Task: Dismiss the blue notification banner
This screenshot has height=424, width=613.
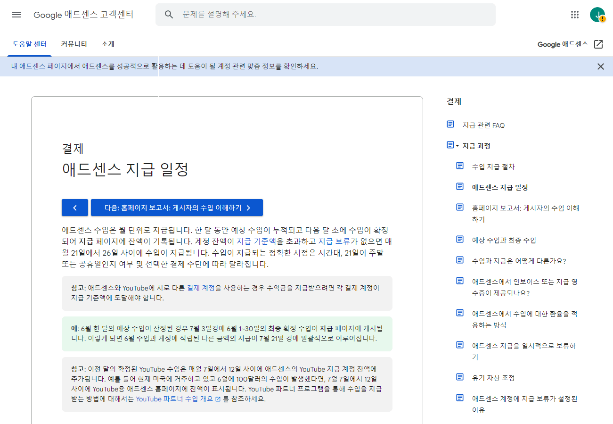Action: tap(601, 67)
